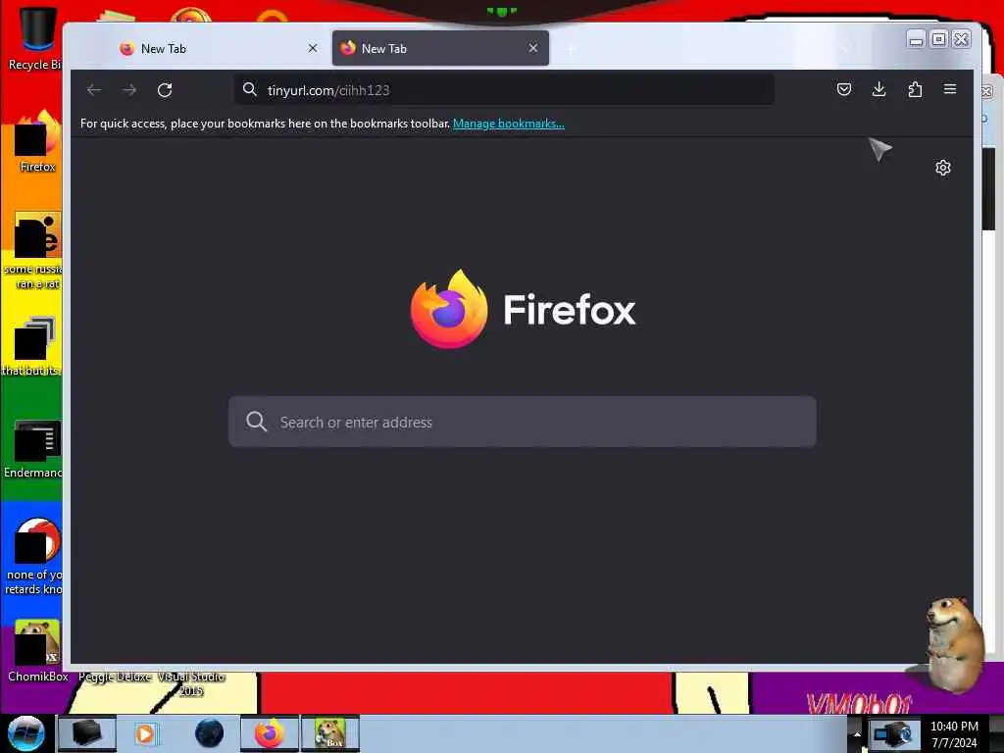The image size is (1004, 753).
Task: Select the second active New Tab
Action: (440, 49)
